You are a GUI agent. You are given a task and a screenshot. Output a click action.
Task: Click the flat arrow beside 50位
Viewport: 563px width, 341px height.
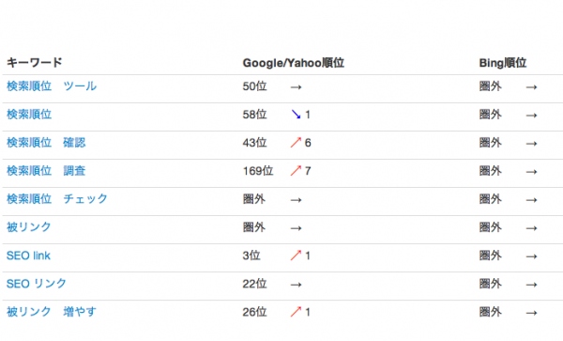tap(296, 87)
